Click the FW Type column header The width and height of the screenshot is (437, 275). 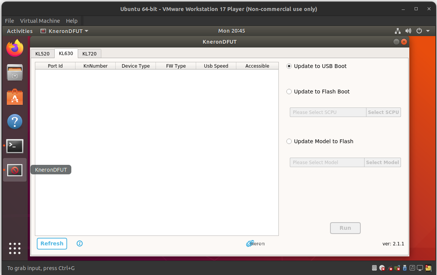click(x=176, y=66)
